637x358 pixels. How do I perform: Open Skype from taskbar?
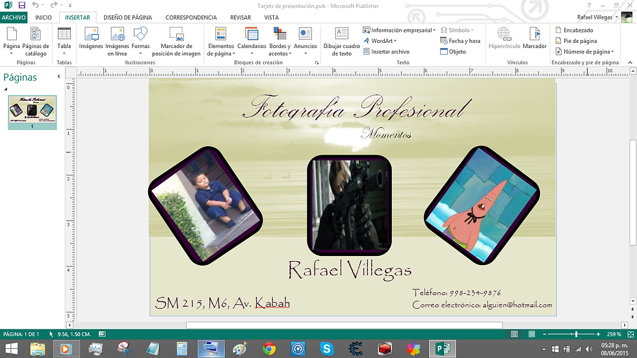point(326,349)
